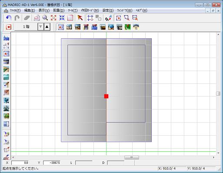Click the Auto tool in left sidebar
This screenshot has width=223, height=173.
[x=6, y=38]
